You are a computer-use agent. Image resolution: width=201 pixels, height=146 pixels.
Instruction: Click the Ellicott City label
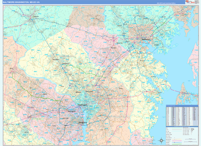120,43
